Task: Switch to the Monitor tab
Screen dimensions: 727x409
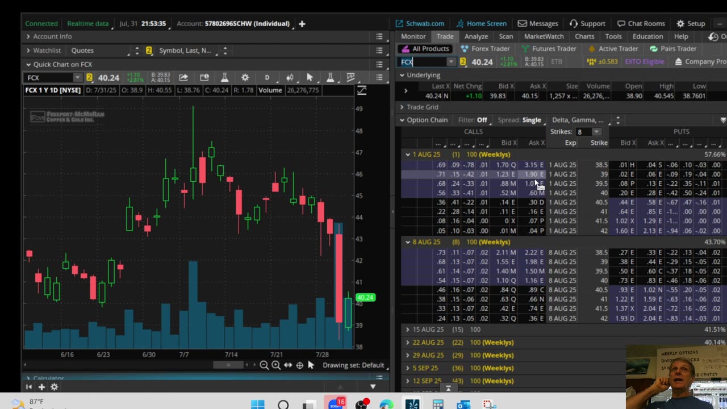Action: point(413,36)
